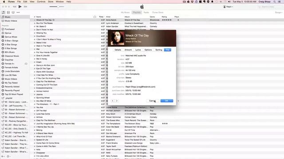Click the cloud icon beside Female 4+
Image resolution: width=284 pixels, height=159 pixels.
(26, 64)
